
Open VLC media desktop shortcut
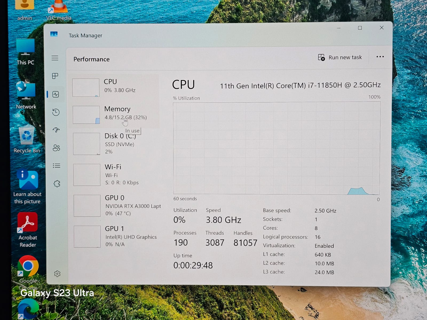(x=59, y=11)
